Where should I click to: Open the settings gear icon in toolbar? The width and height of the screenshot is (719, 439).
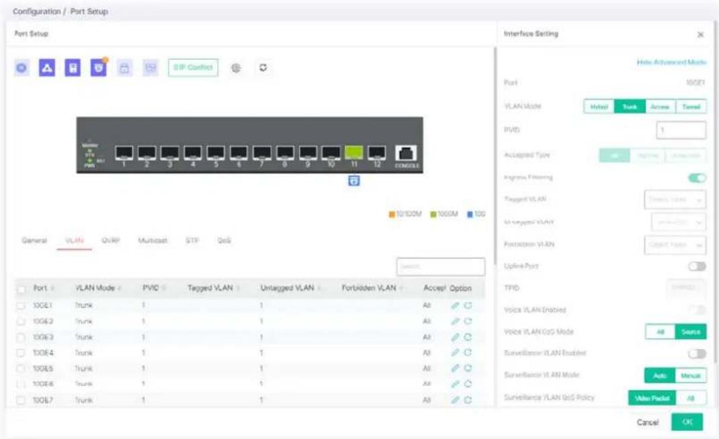click(x=236, y=68)
